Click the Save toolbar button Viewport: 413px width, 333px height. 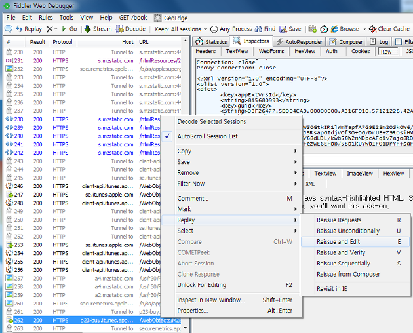coord(290,29)
